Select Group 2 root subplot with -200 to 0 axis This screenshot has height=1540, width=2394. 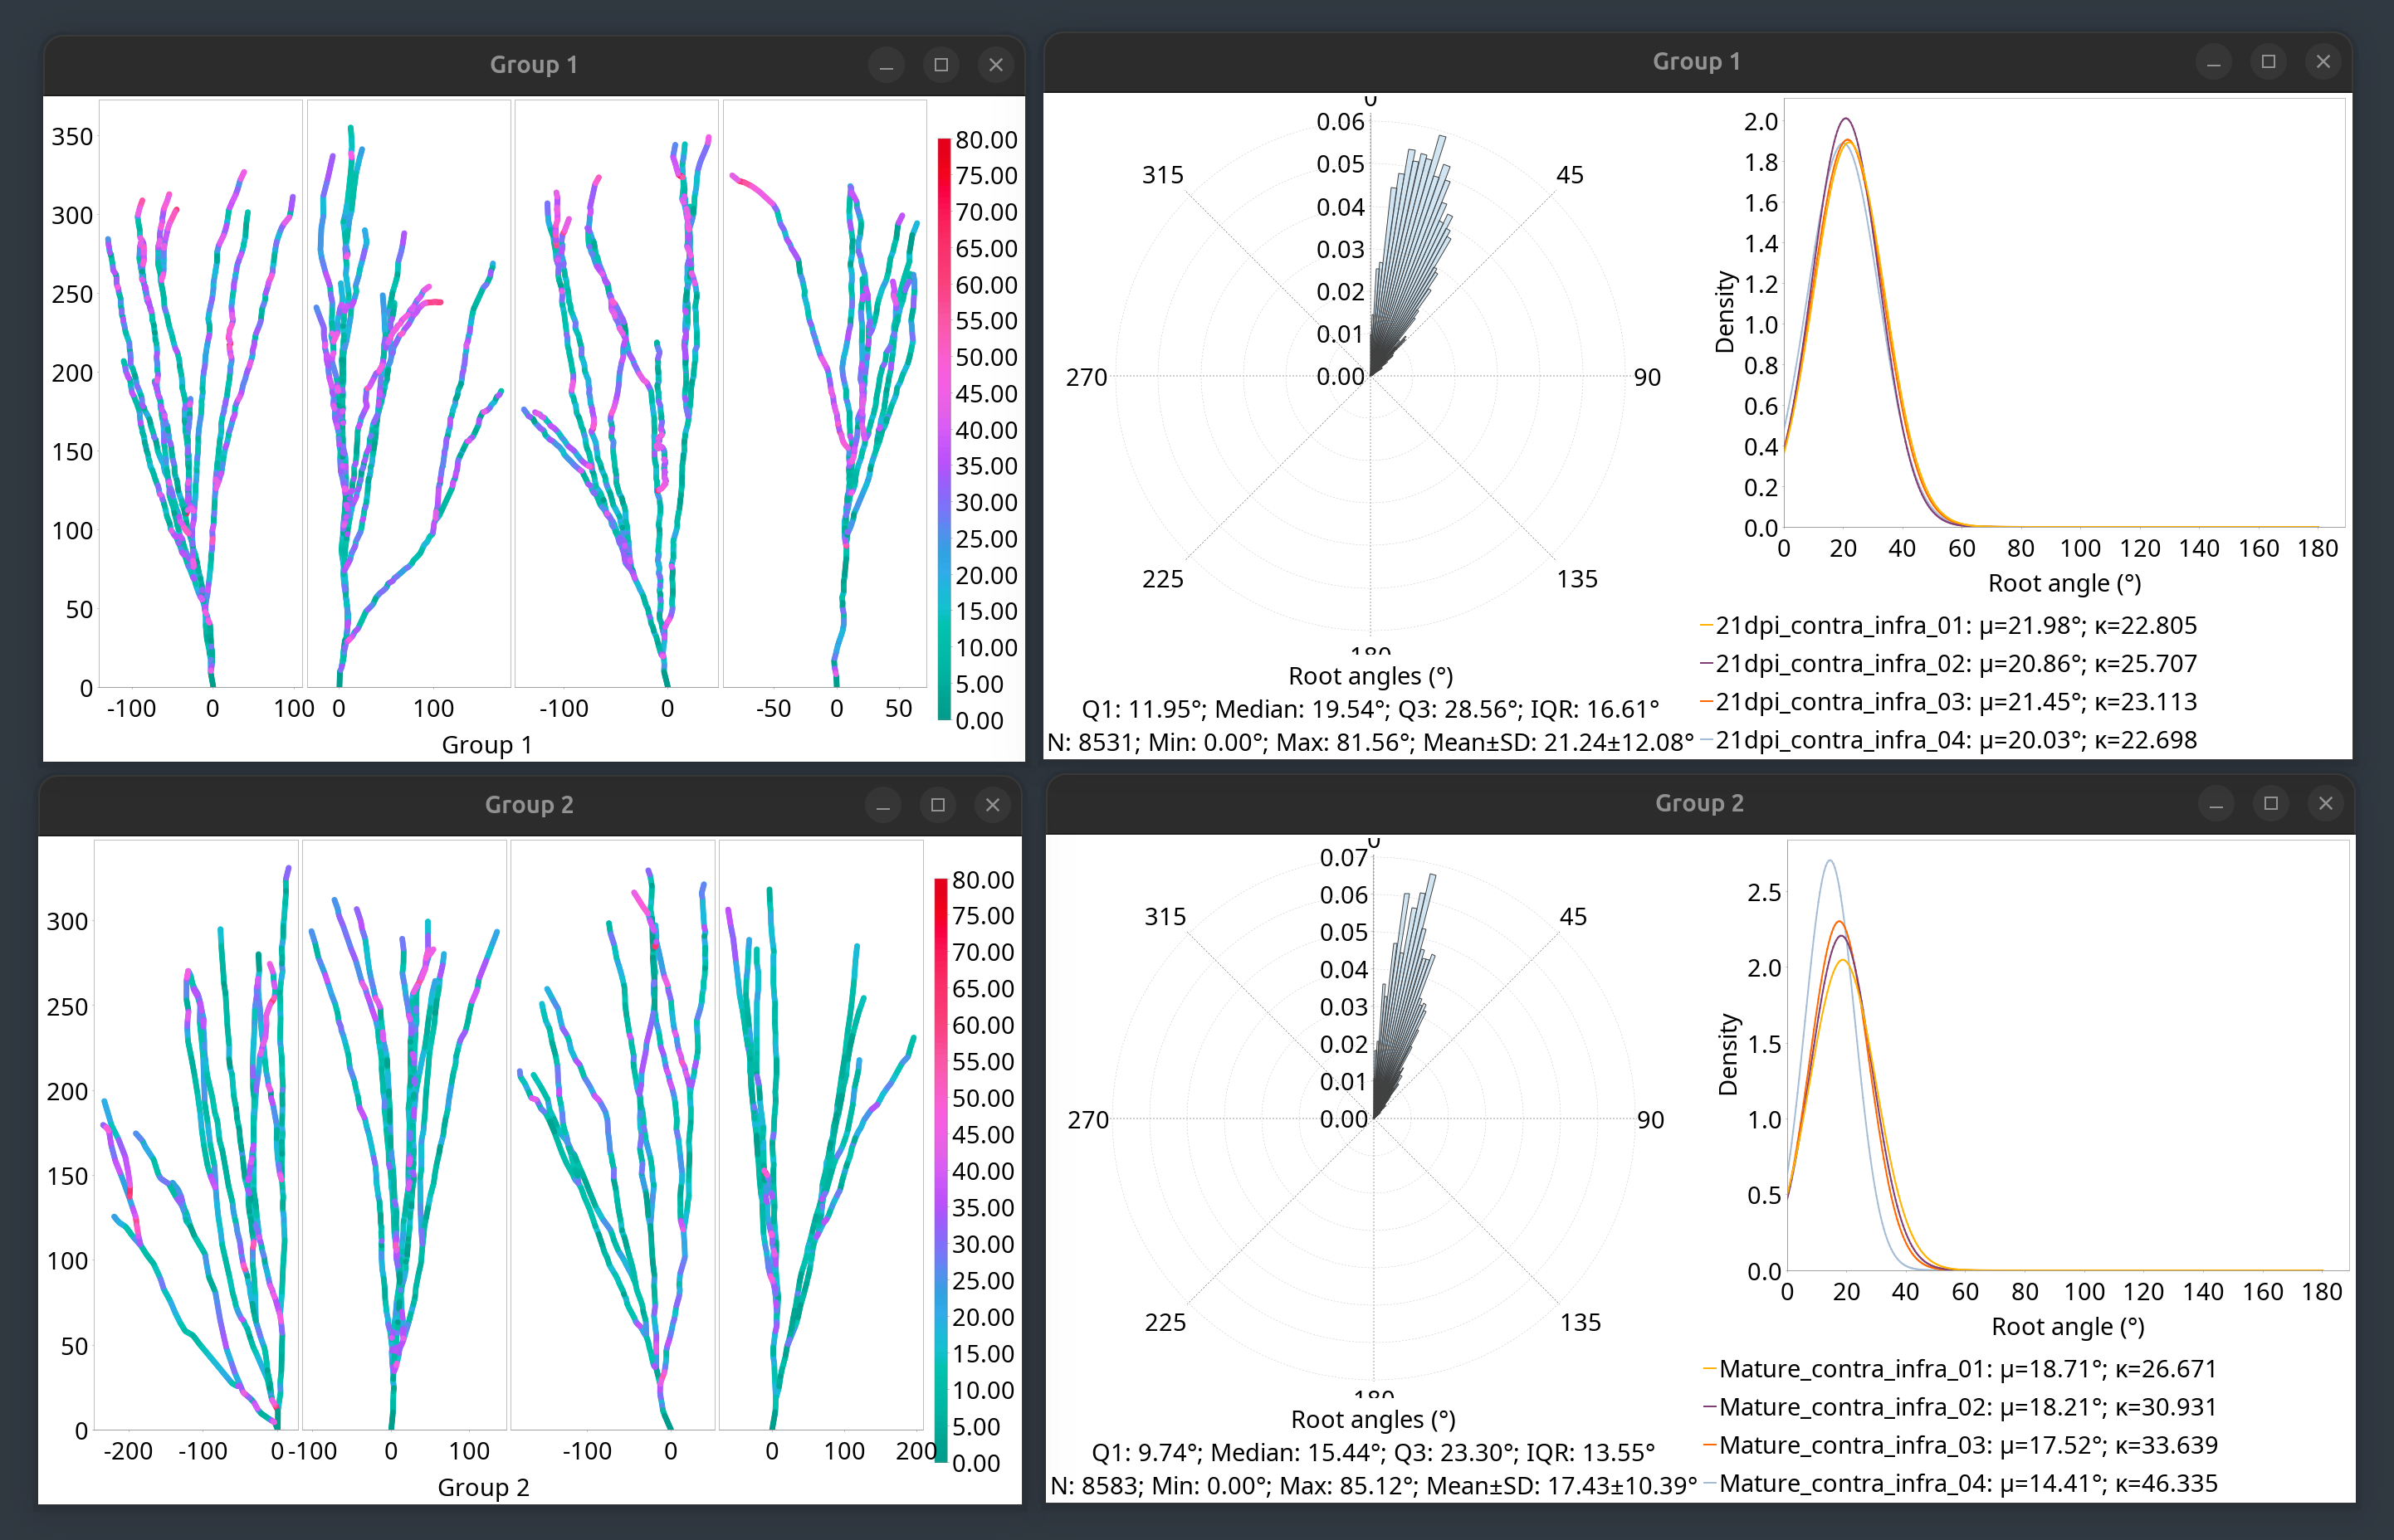196,1134
